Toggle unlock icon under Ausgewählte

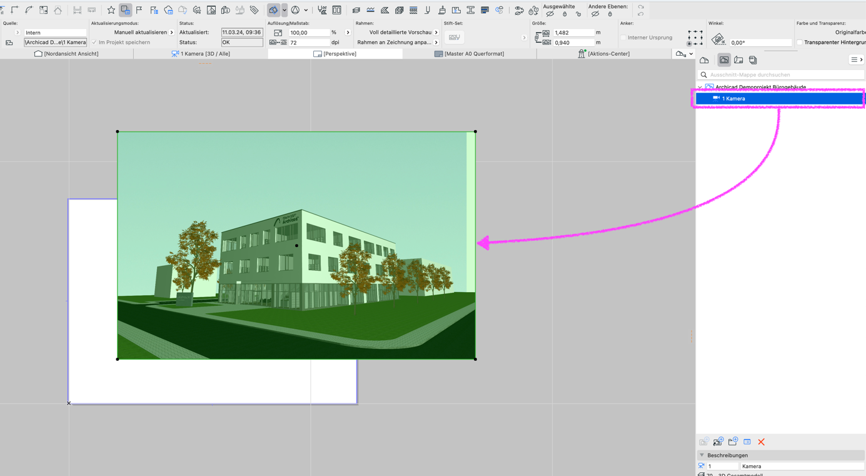(578, 14)
